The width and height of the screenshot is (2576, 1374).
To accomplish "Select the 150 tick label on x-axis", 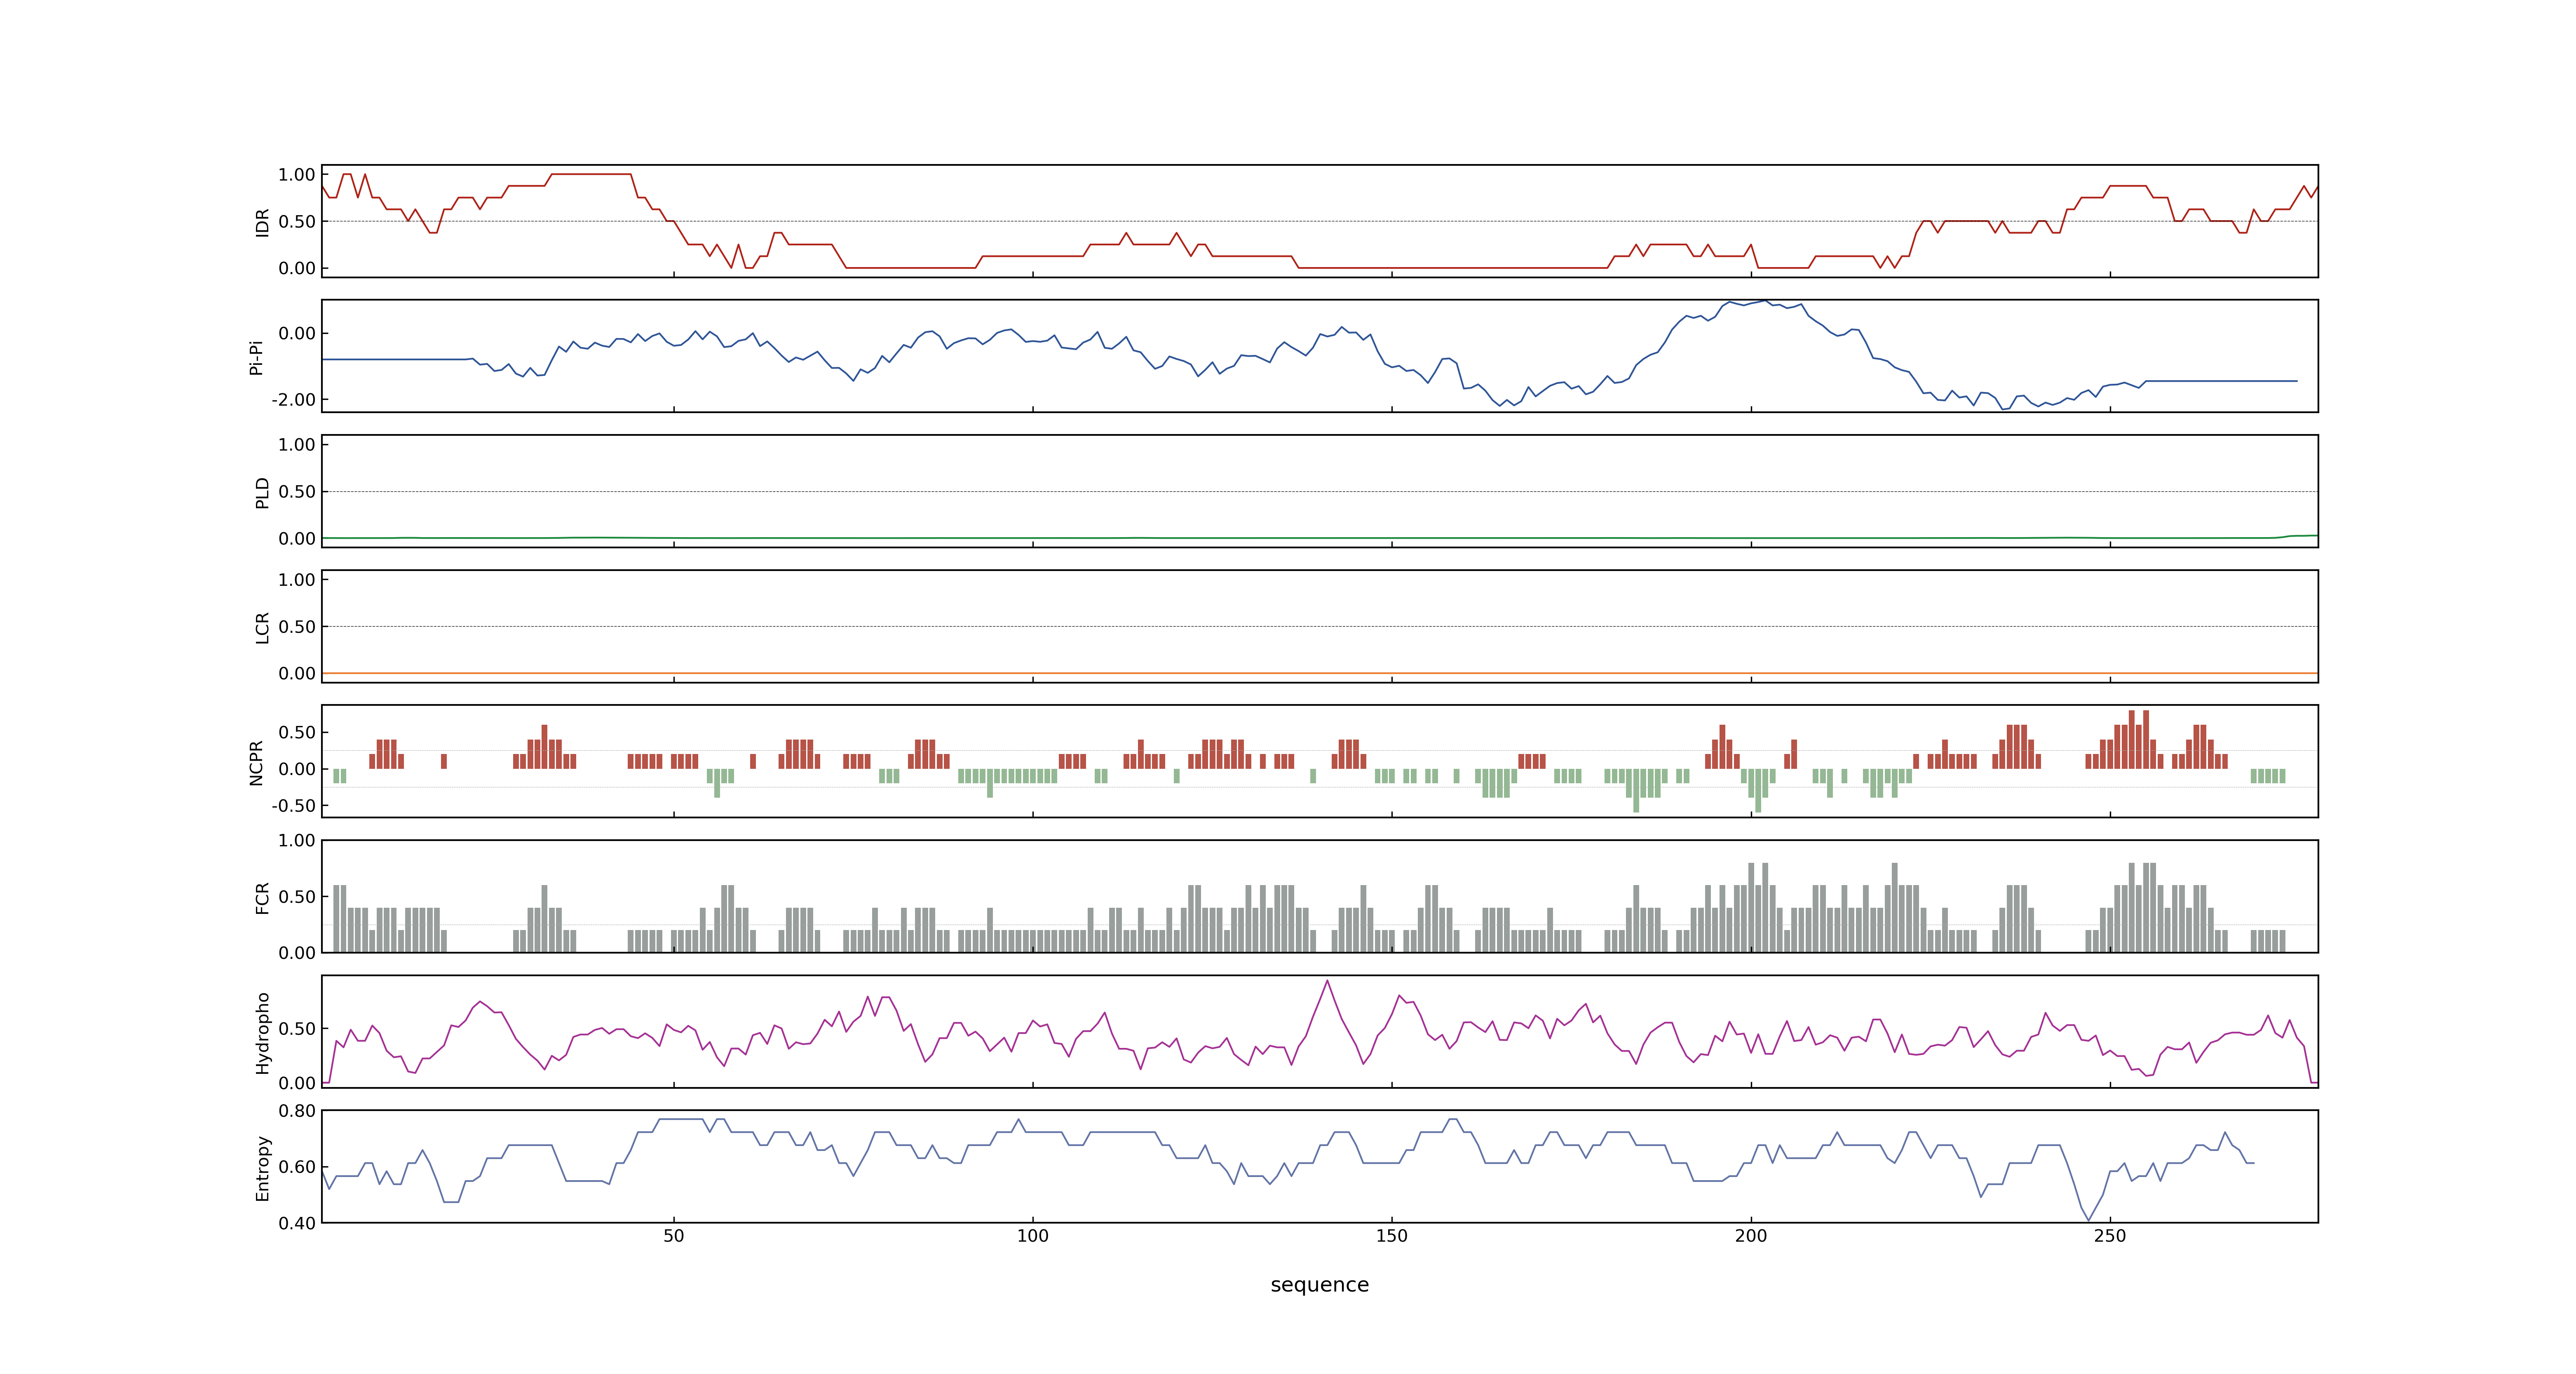I will point(1392,1236).
